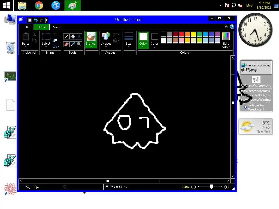Open the Shape outline dropdown
Image resolution: width=279 pixels, height=209 pixels.
point(116,35)
